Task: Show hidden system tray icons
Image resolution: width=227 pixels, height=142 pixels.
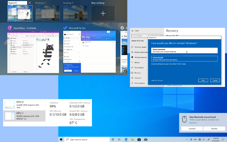Action: (187, 139)
